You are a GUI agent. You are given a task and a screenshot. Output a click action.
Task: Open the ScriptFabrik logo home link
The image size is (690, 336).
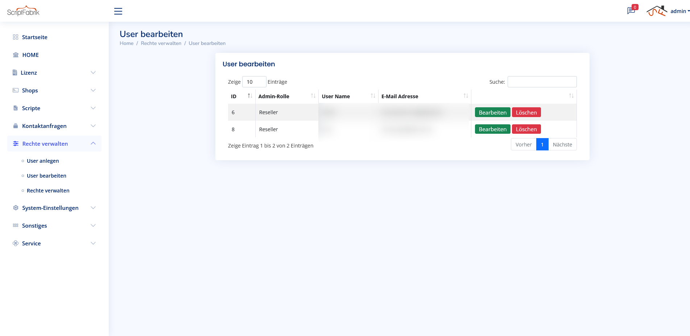(x=23, y=11)
